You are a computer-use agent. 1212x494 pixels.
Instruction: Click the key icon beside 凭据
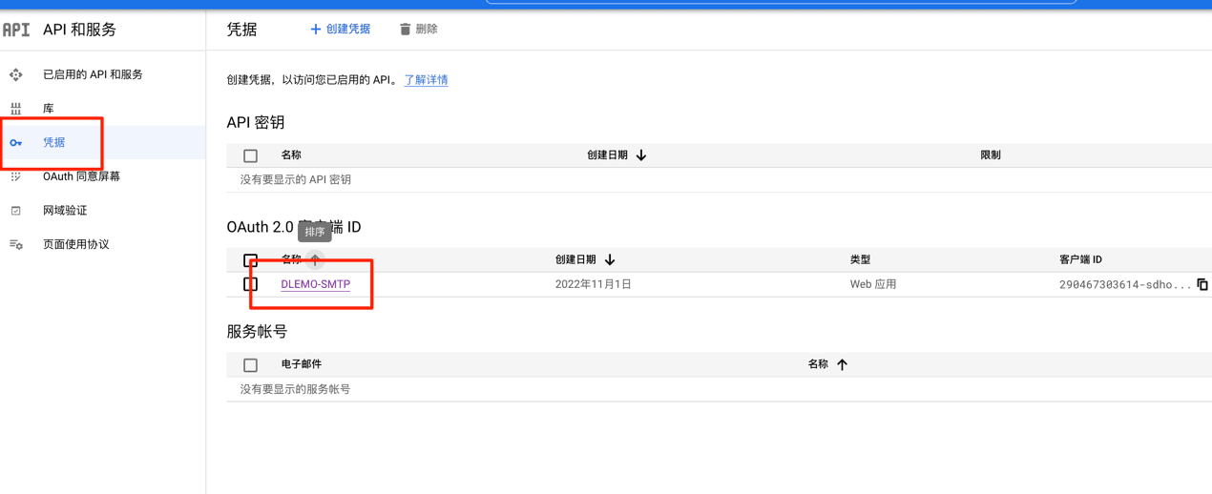pos(16,143)
